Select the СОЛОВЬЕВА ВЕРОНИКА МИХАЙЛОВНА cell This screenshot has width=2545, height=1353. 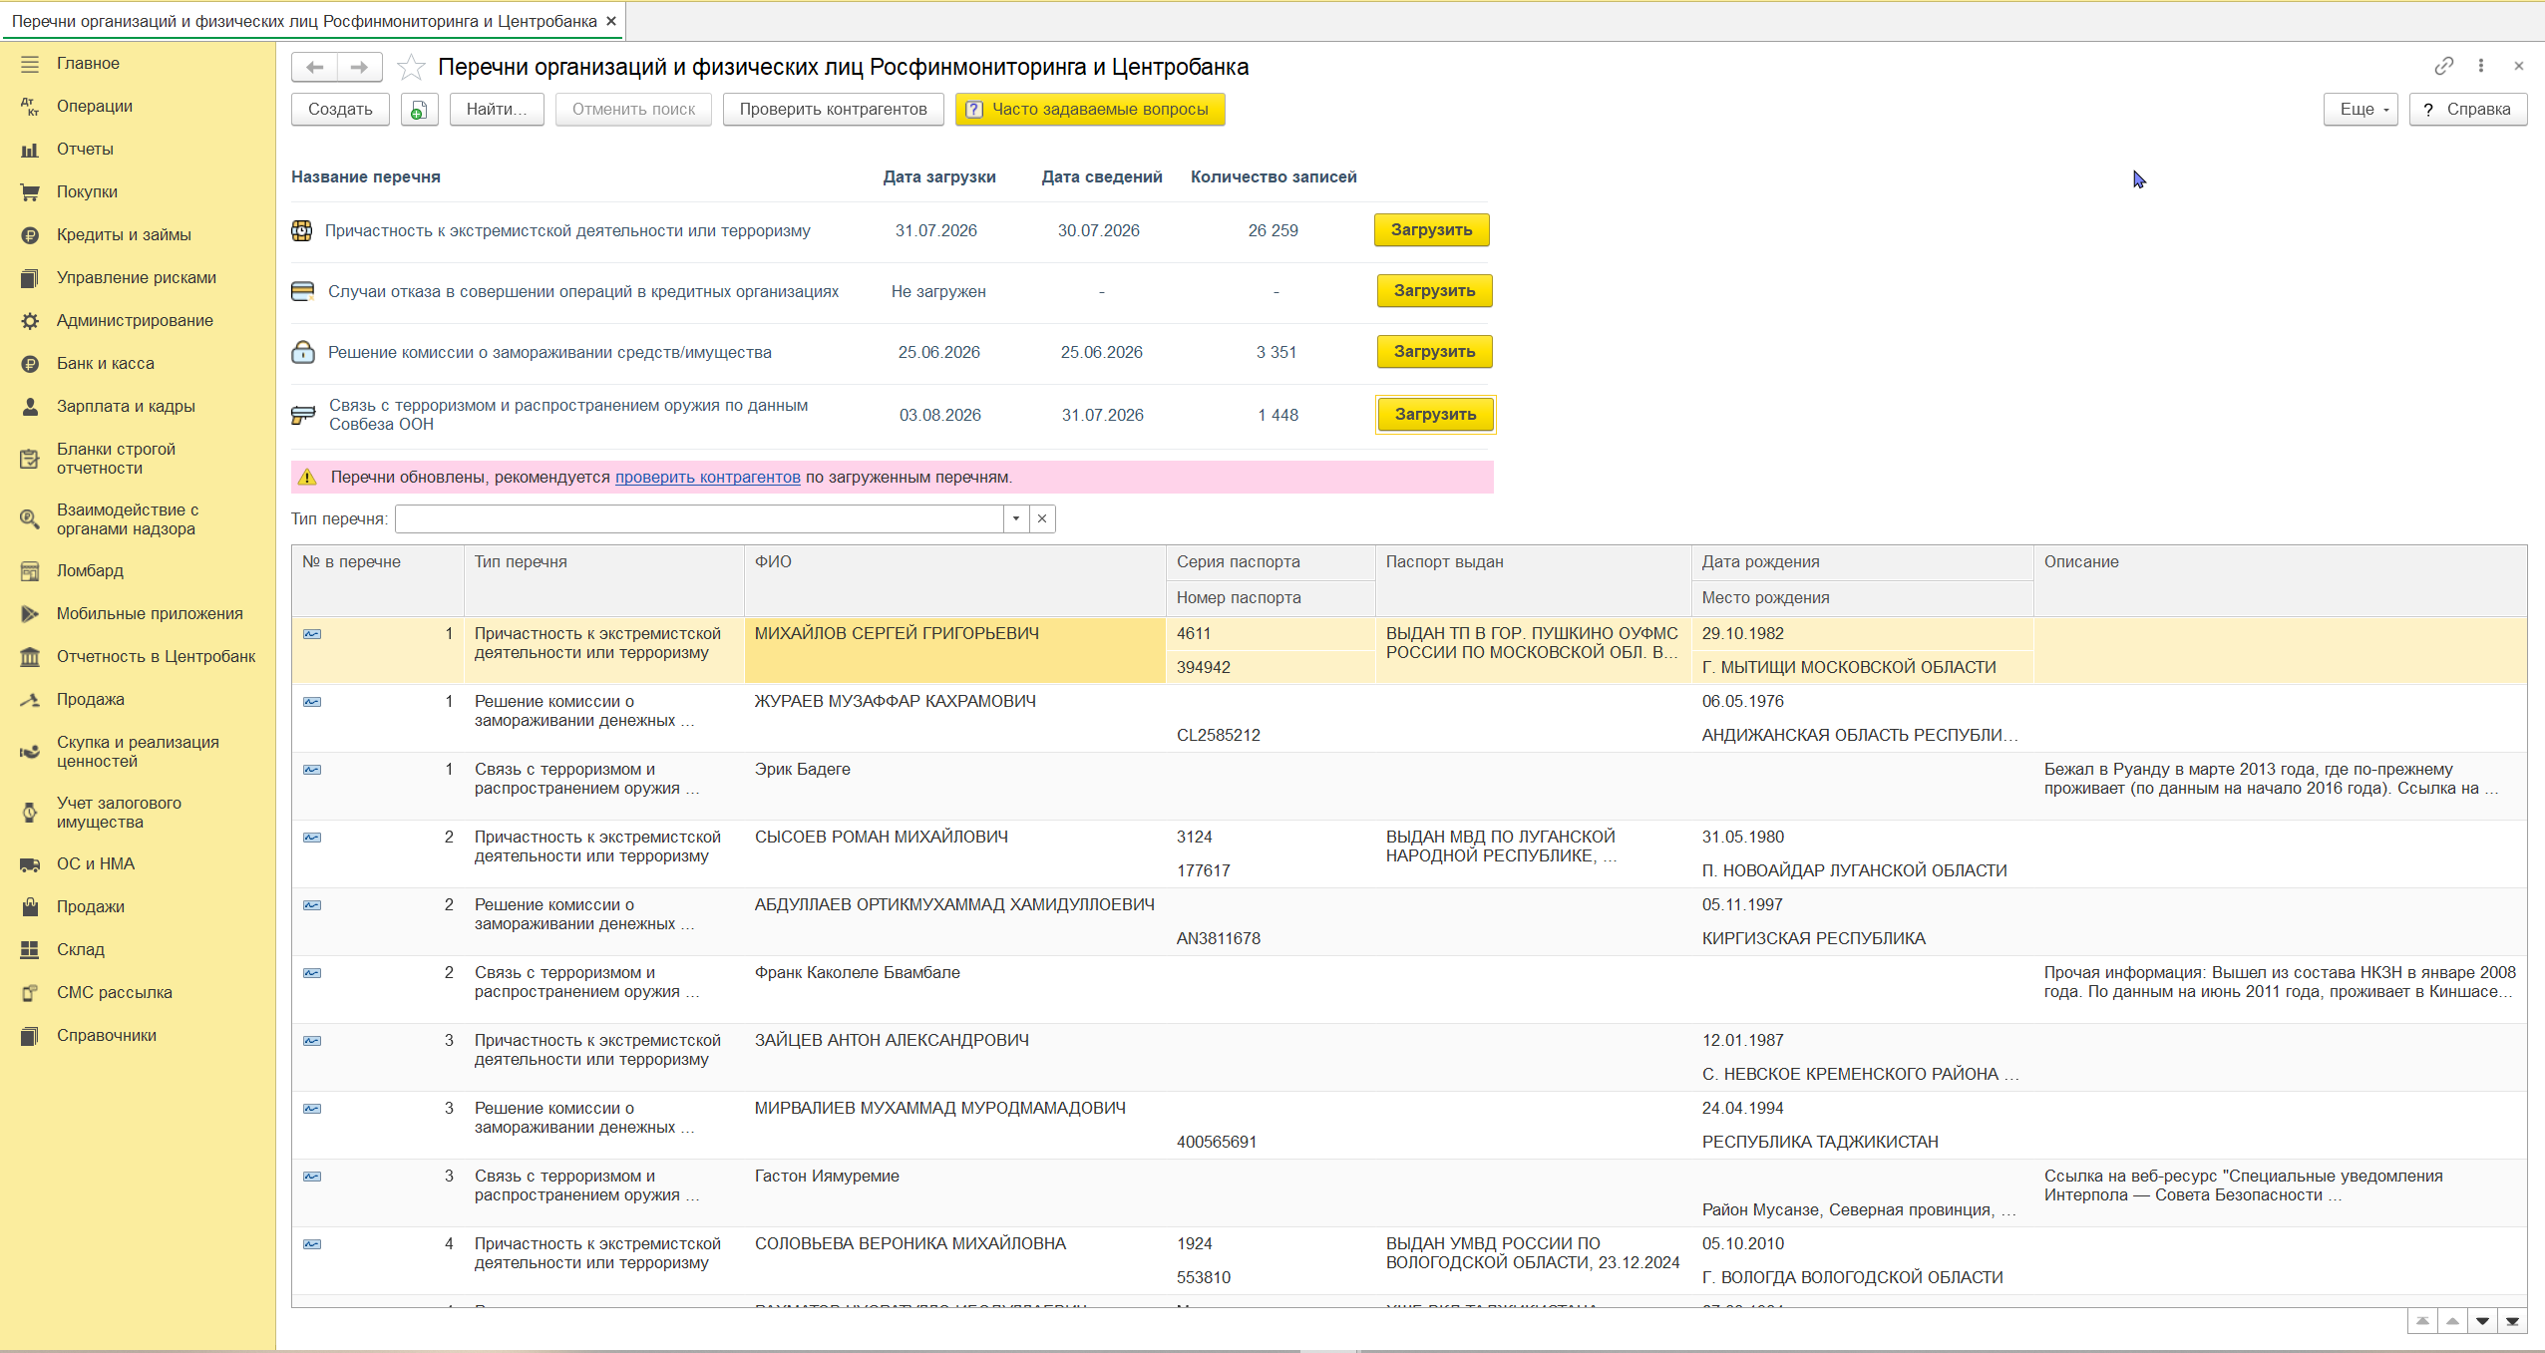pos(954,1261)
